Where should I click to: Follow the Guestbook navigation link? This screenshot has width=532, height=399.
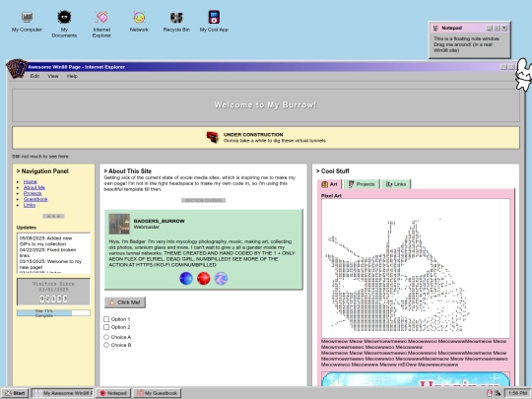point(35,199)
